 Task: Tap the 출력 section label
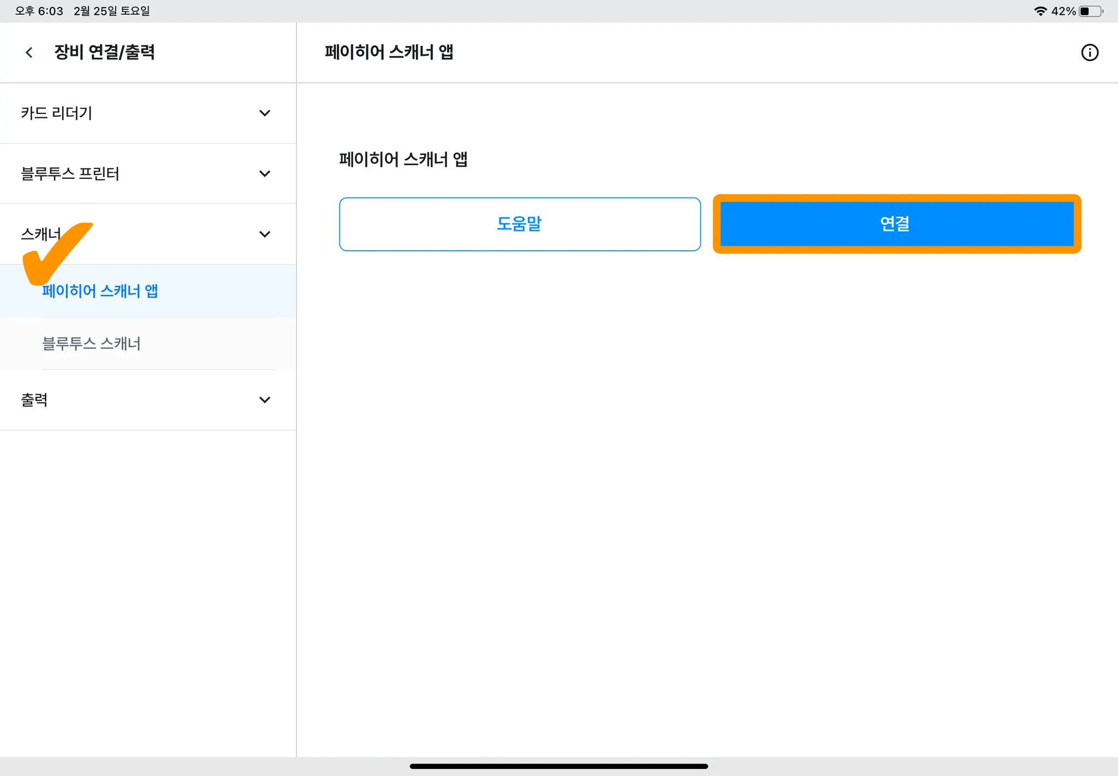click(x=34, y=400)
